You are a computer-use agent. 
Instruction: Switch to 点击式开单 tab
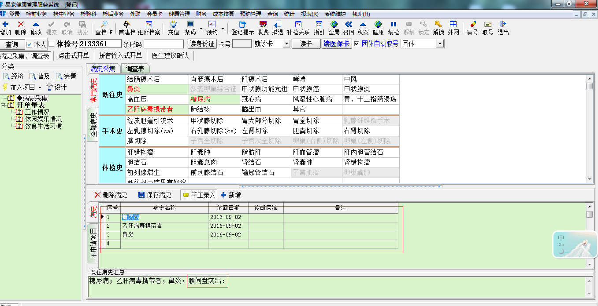(74, 55)
